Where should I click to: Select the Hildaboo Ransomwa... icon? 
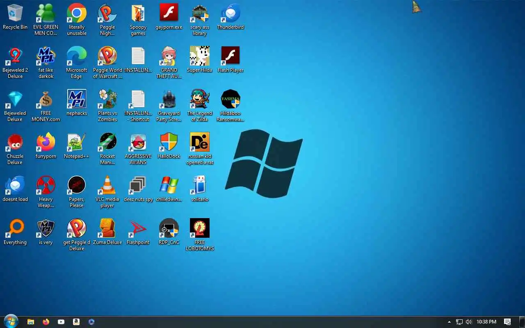(x=231, y=106)
